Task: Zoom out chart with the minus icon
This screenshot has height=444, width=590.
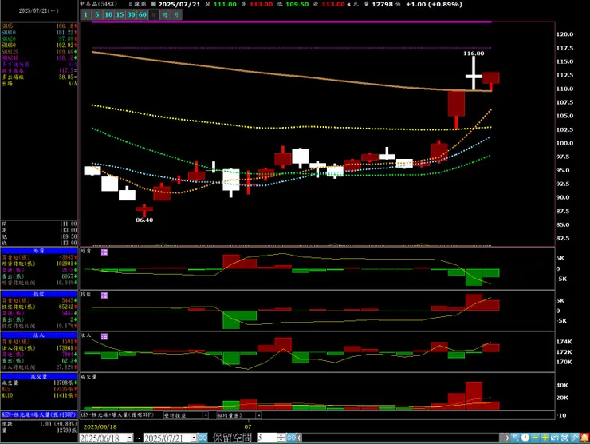Action: point(535,438)
